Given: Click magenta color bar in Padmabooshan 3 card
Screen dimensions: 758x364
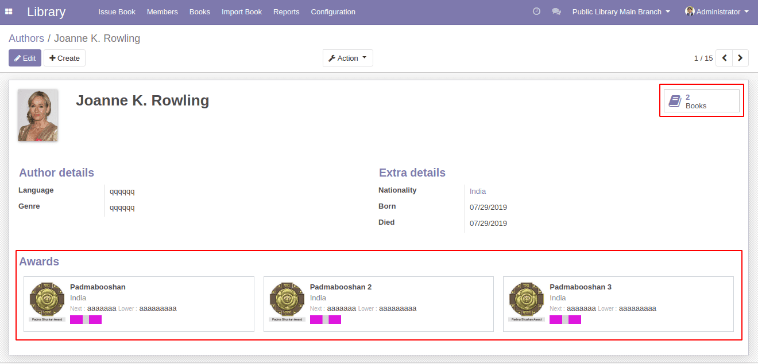Looking at the screenshot, I should [x=566, y=319].
